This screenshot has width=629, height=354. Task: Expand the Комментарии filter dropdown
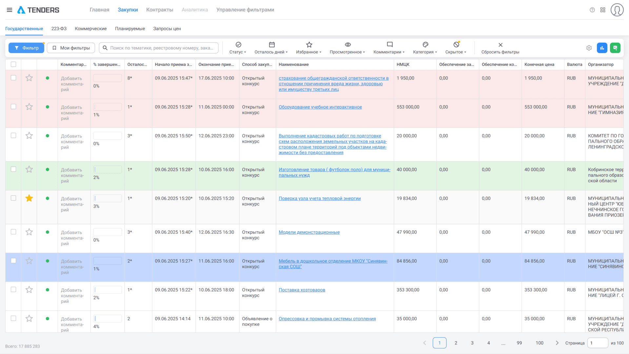[389, 48]
